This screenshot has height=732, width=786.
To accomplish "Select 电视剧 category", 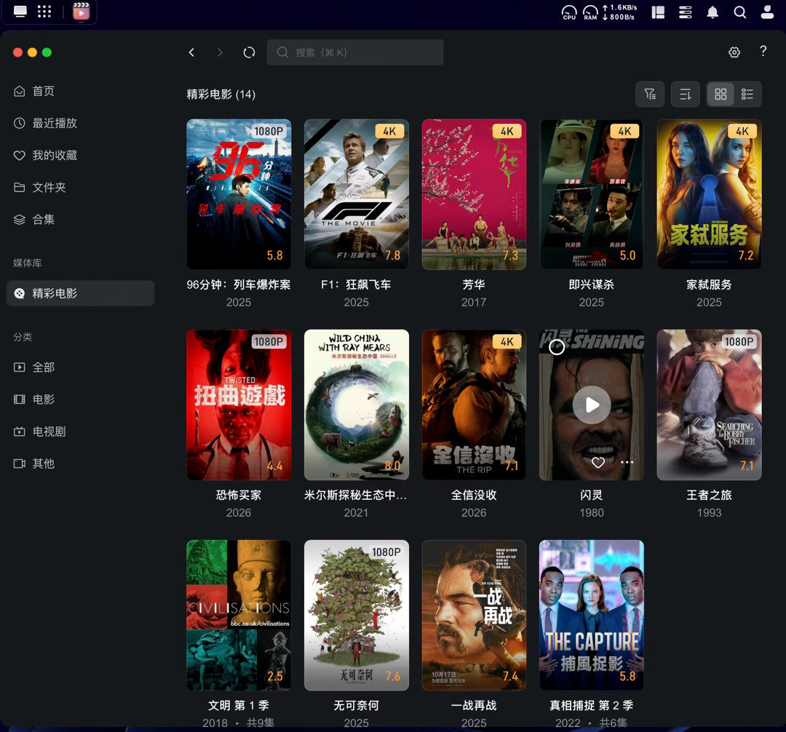I will tap(80, 431).
